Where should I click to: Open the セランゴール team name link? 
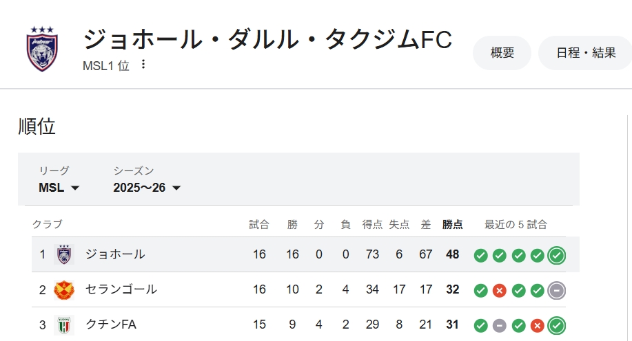click(121, 289)
